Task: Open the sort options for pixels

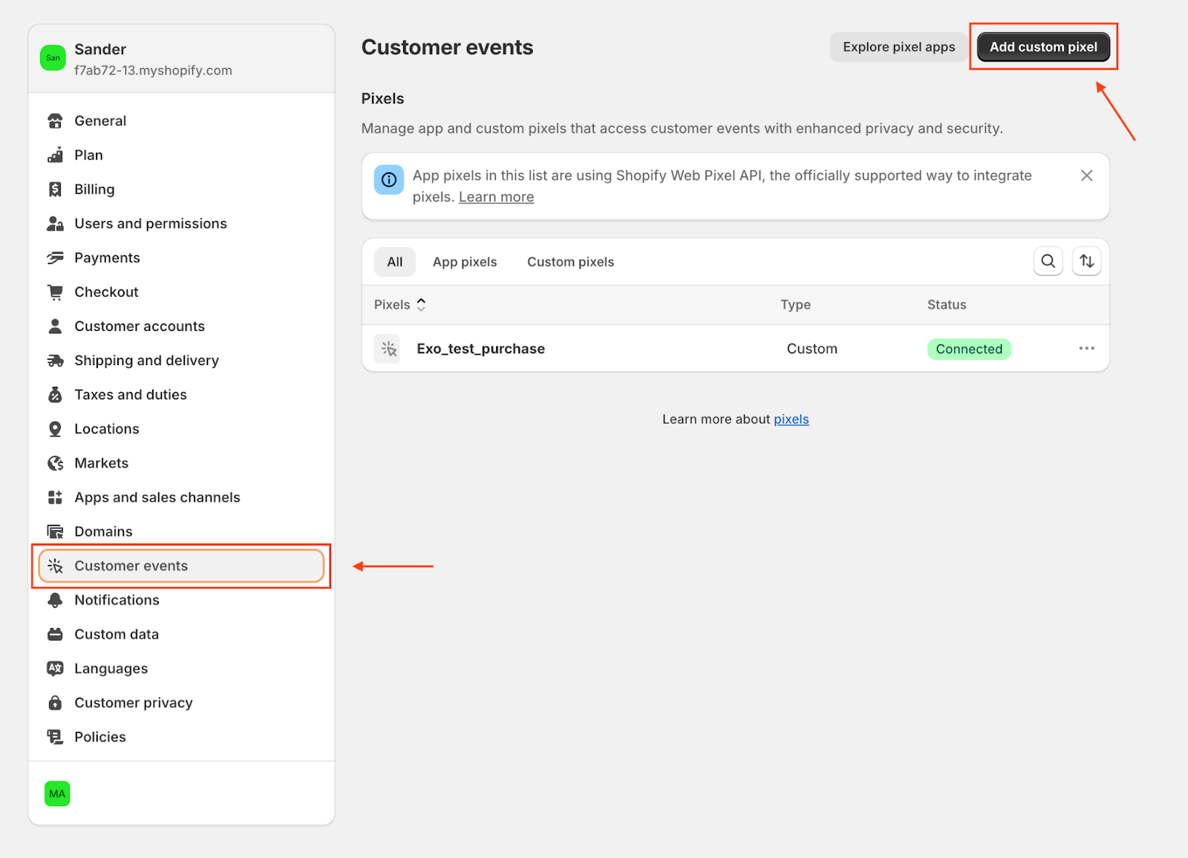Action: (1086, 261)
